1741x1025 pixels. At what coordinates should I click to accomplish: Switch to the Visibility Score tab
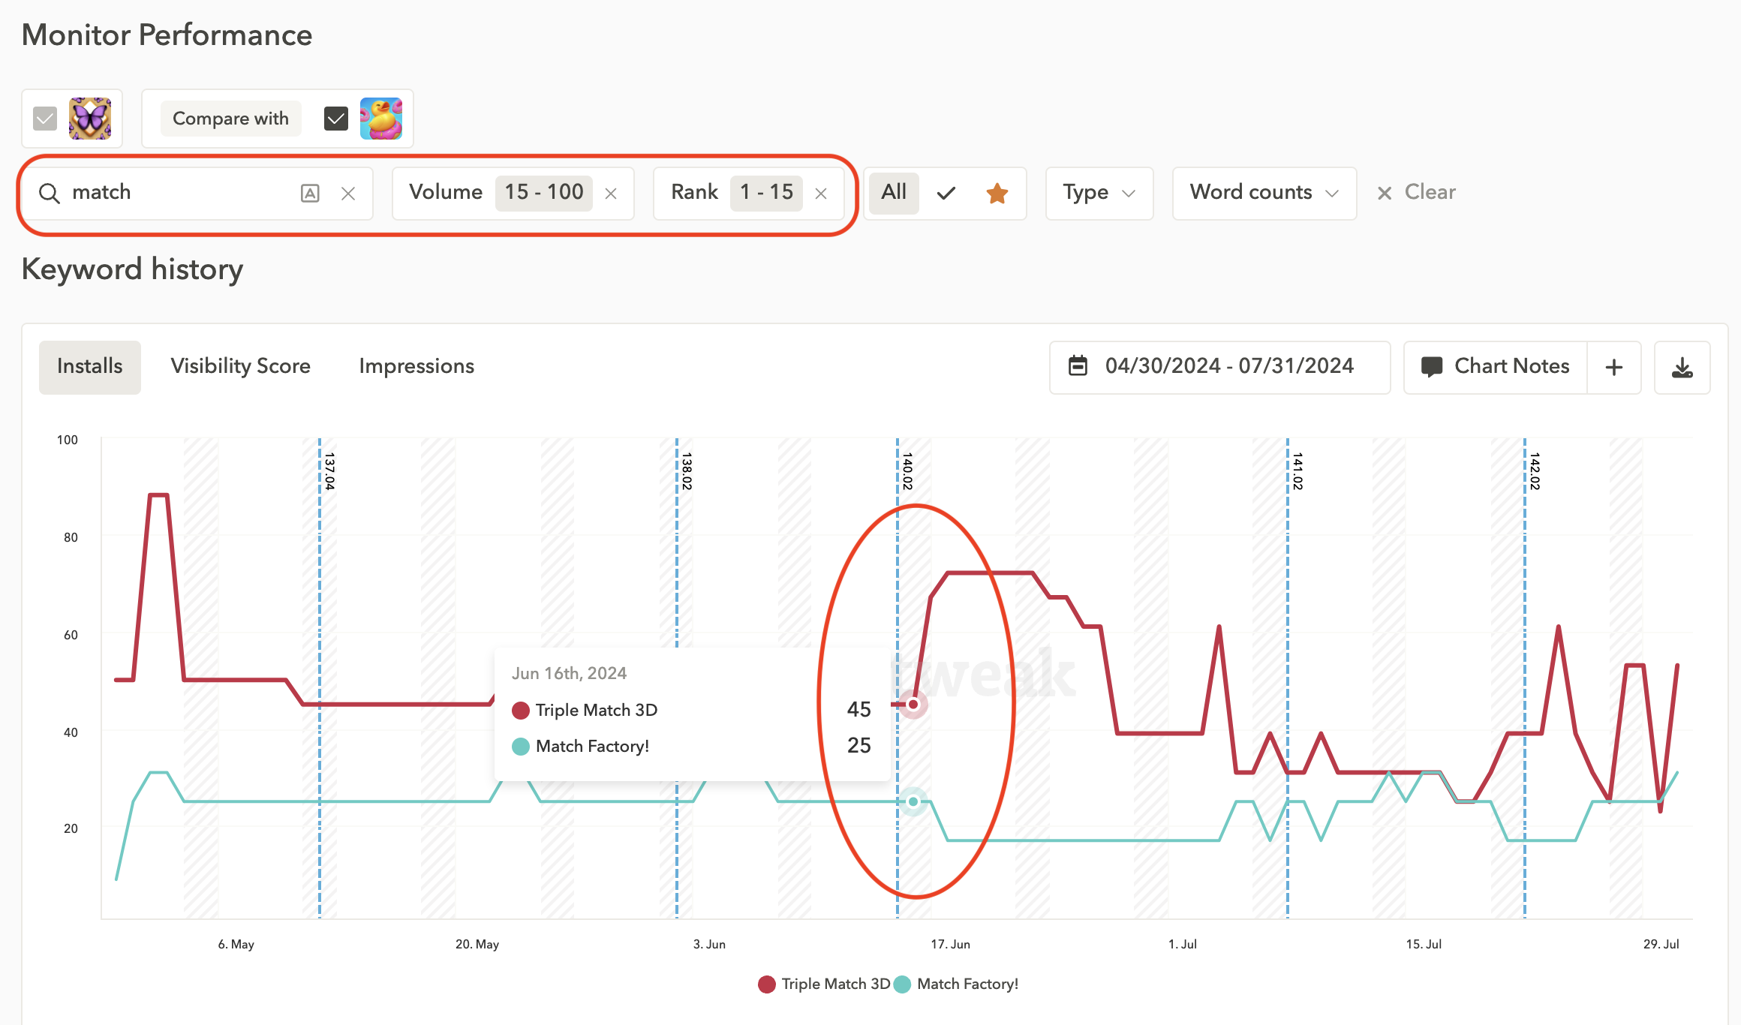click(240, 367)
